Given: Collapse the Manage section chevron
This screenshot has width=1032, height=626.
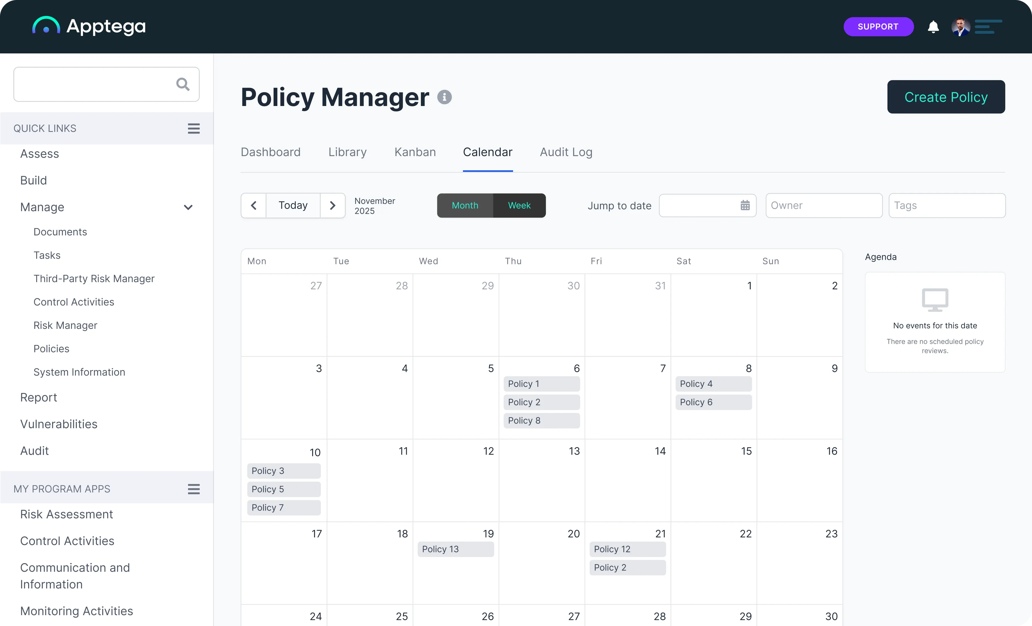Looking at the screenshot, I should tap(188, 207).
